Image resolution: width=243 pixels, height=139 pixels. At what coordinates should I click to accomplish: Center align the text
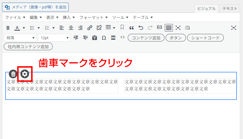[71, 28]
